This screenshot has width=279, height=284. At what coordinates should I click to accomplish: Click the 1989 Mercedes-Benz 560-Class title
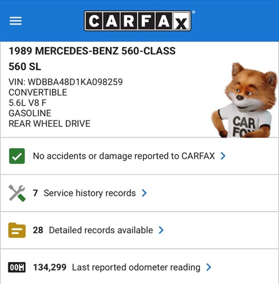[x=92, y=51]
